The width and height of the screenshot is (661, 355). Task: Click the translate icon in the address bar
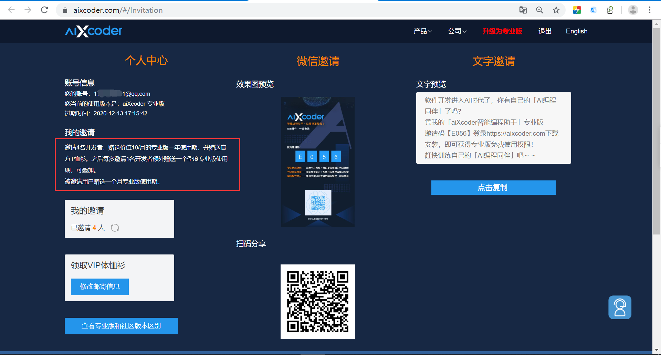point(523,10)
